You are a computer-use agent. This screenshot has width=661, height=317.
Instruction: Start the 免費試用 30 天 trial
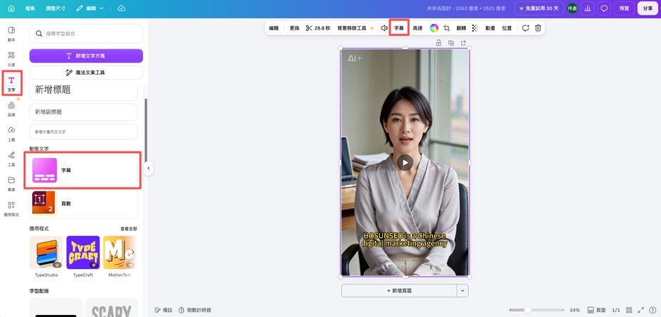(539, 8)
